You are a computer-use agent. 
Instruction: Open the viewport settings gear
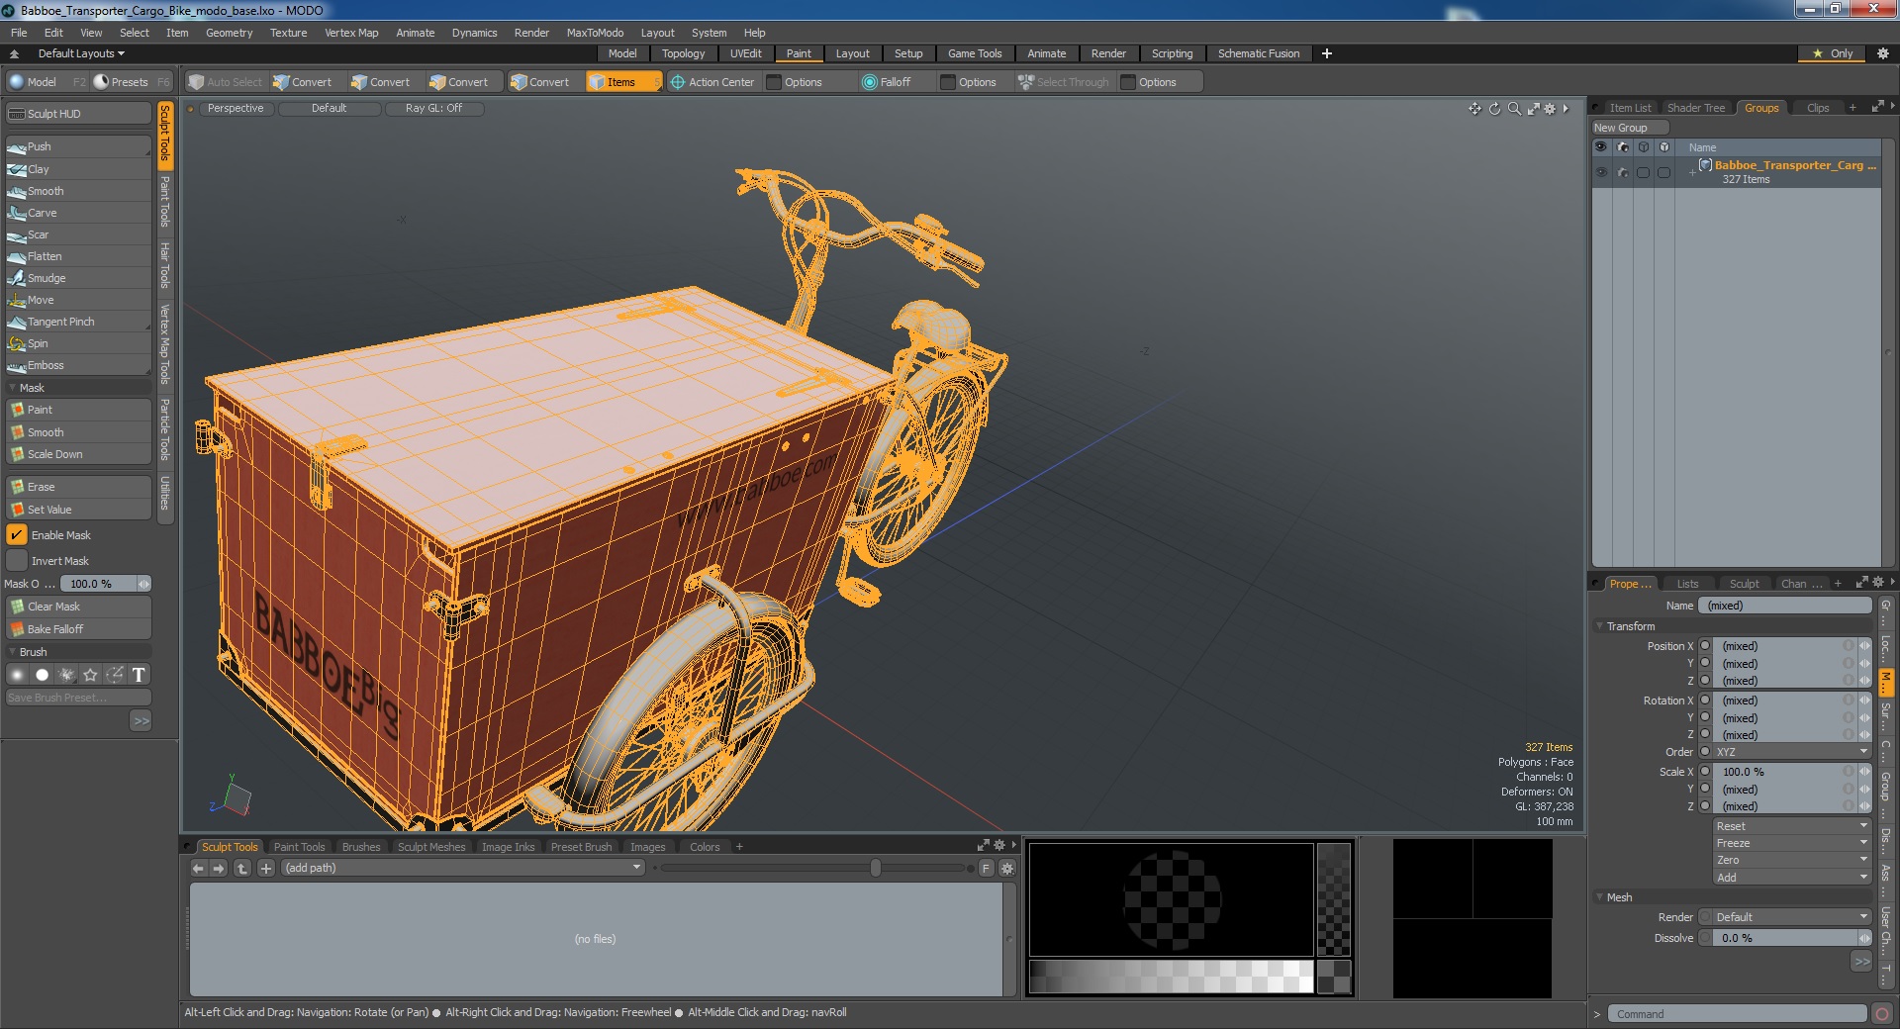pos(1551,109)
